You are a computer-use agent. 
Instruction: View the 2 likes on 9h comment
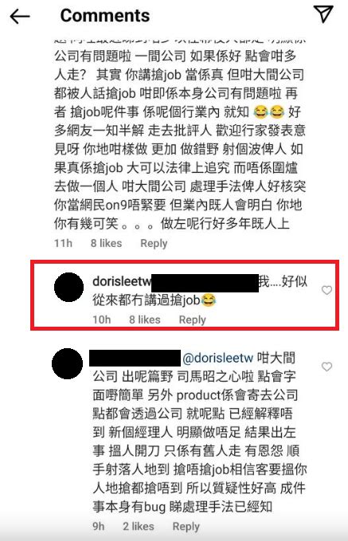click(139, 527)
